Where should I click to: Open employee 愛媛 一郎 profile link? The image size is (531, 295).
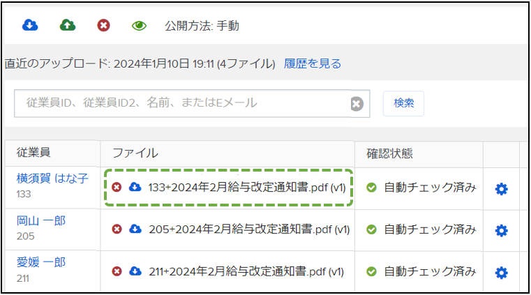click(41, 262)
